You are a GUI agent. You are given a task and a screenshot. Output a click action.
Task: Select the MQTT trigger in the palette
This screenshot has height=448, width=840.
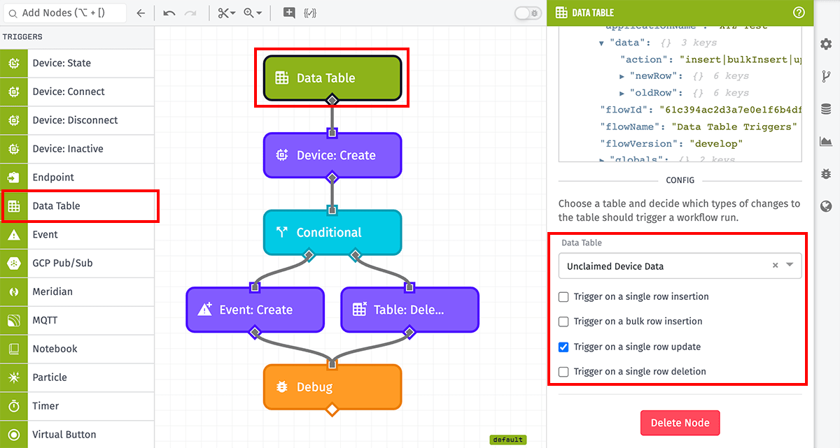coord(77,320)
